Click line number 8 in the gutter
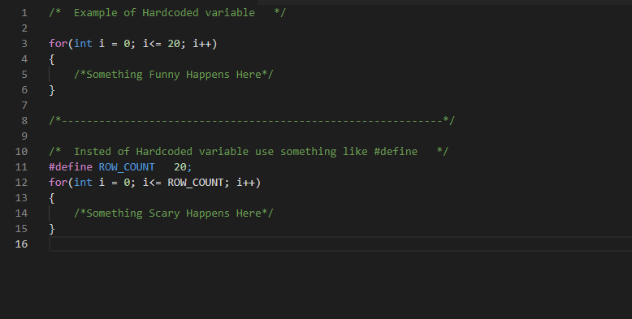Image resolution: width=632 pixels, height=319 pixels. click(x=24, y=120)
